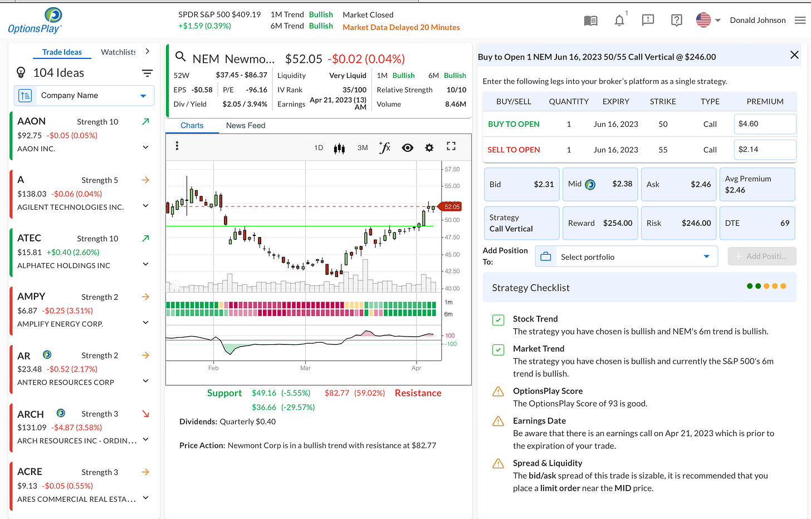The width and height of the screenshot is (811, 519).
Task: Open the filter icon beside 104 Ideas
Action: click(147, 73)
